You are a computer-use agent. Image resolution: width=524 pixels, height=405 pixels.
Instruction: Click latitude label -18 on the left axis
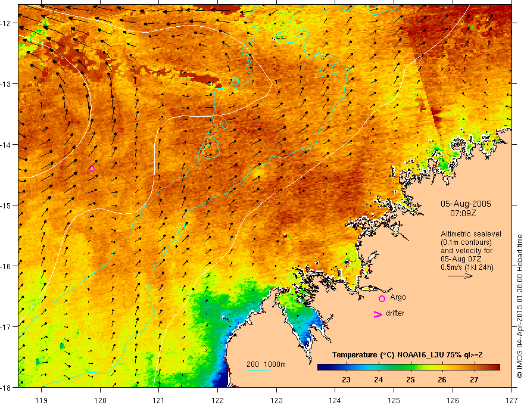pos(6,388)
